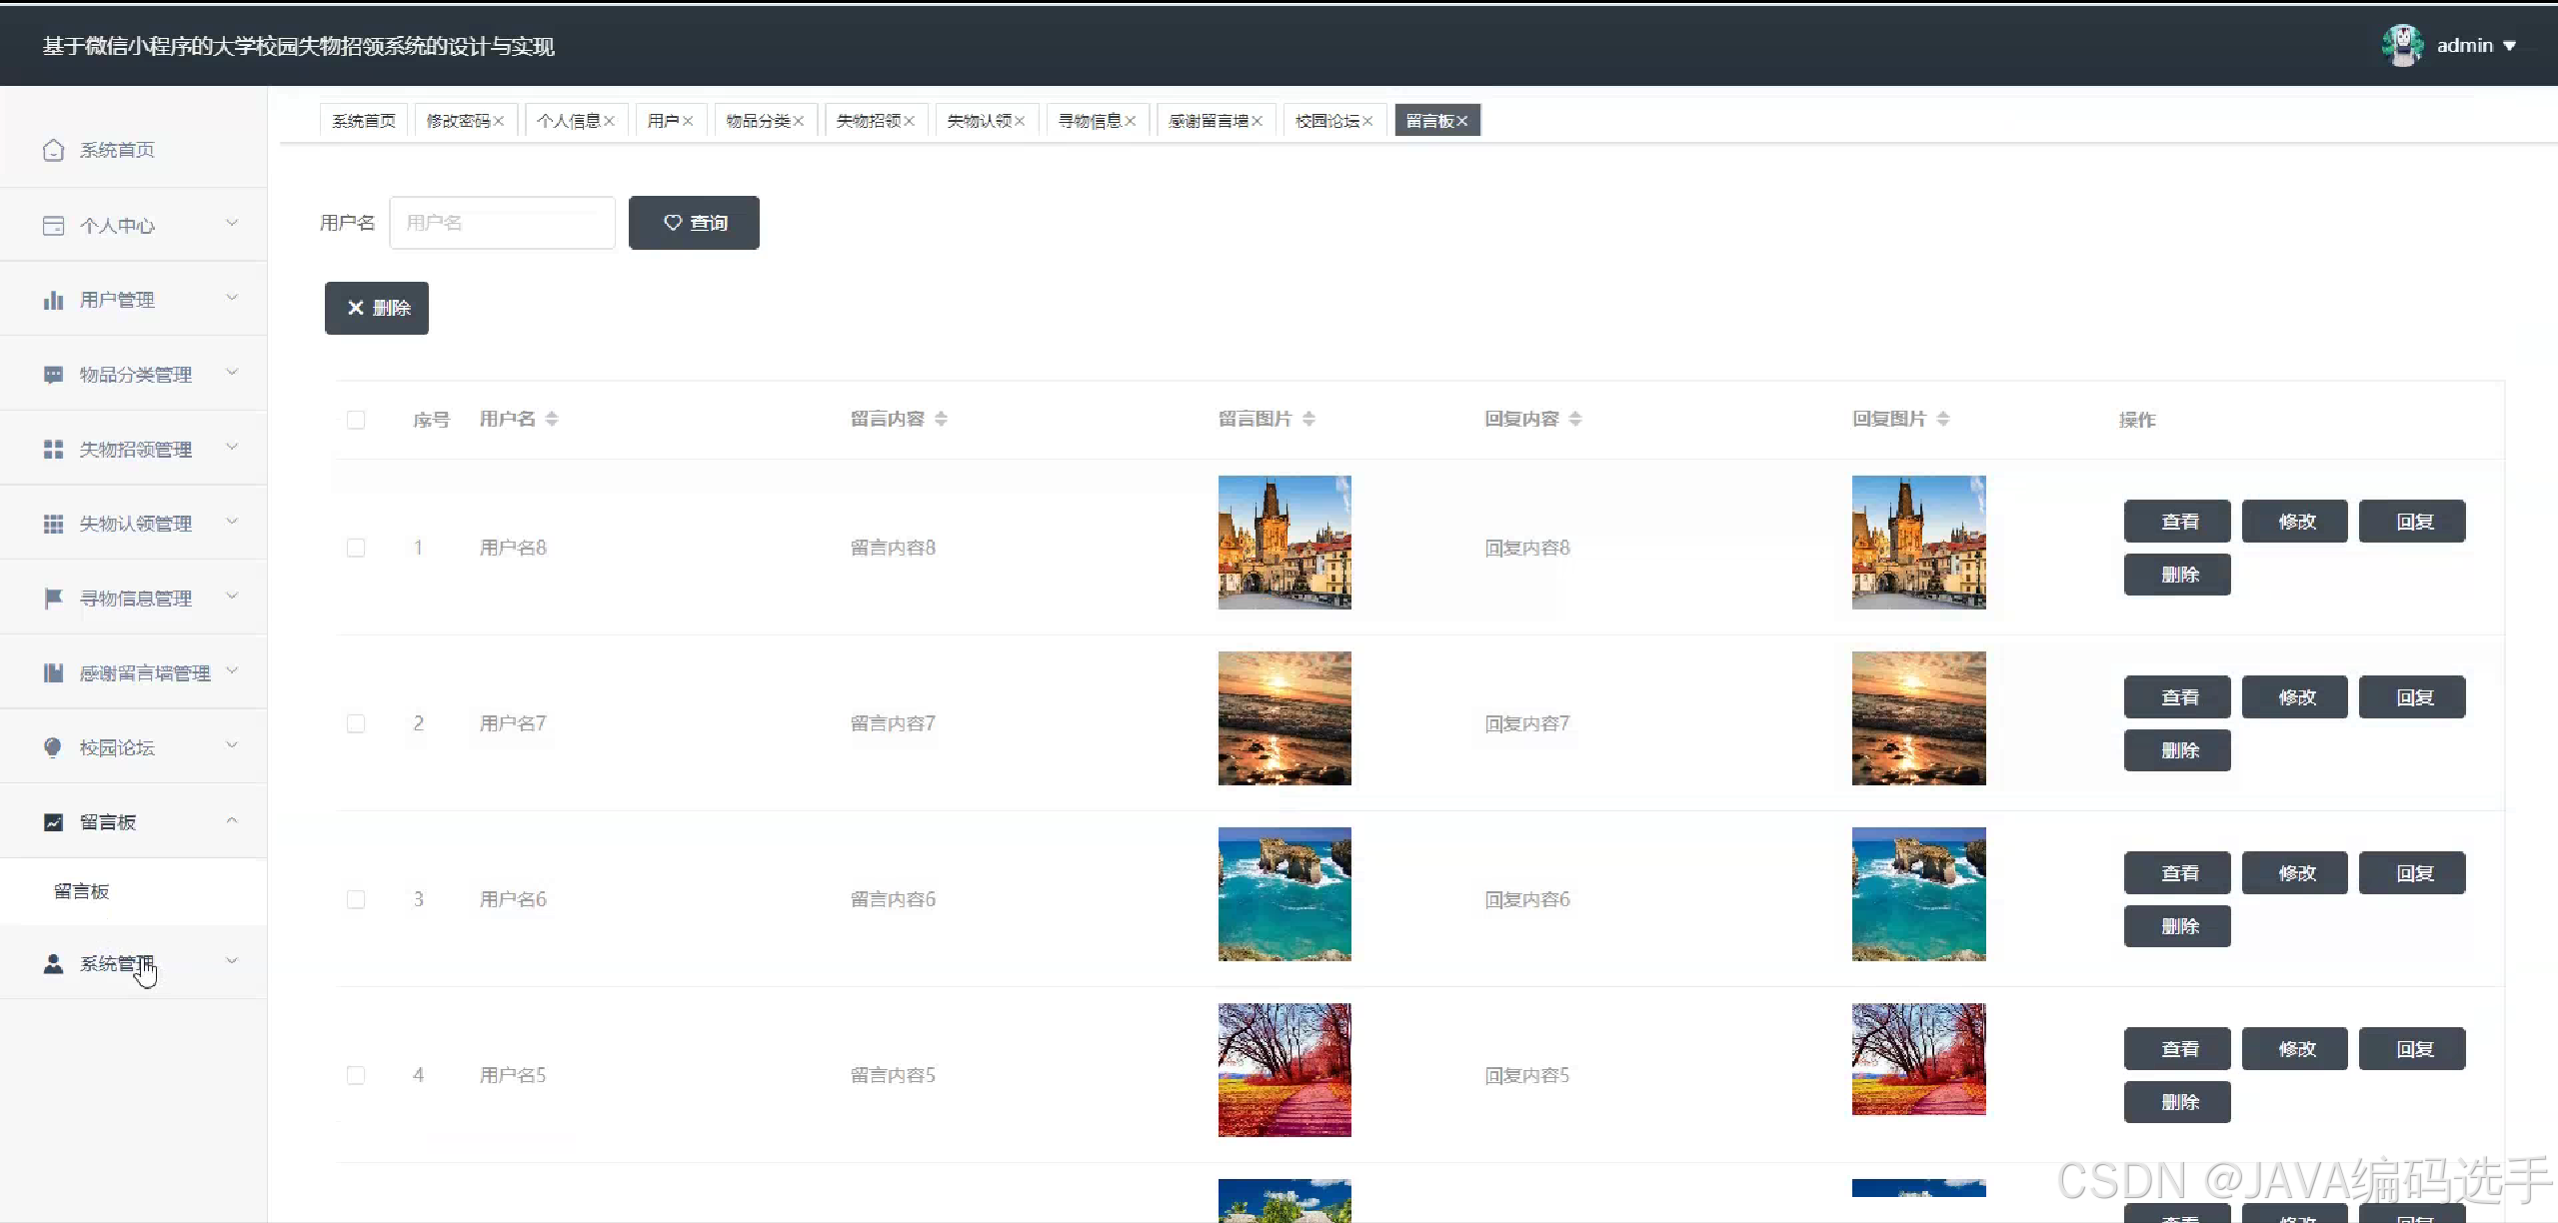Image resolution: width=2558 pixels, height=1223 pixels.
Task: Expand 系统管理 sidebar chevron
Action: coord(232,961)
